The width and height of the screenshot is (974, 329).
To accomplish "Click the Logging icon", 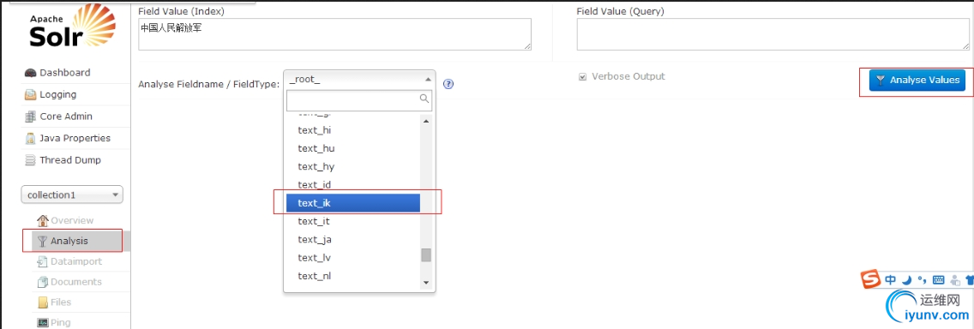I will (31, 95).
